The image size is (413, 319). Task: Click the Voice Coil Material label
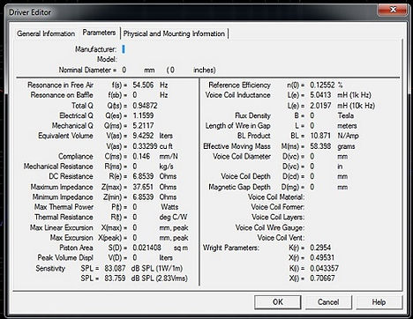[x=276, y=197]
